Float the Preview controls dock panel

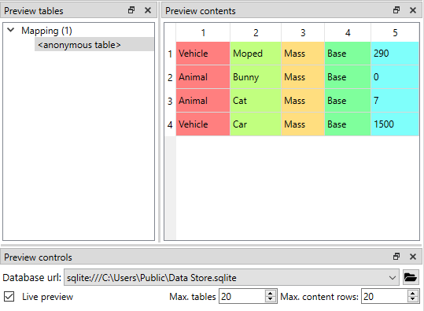click(x=396, y=257)
